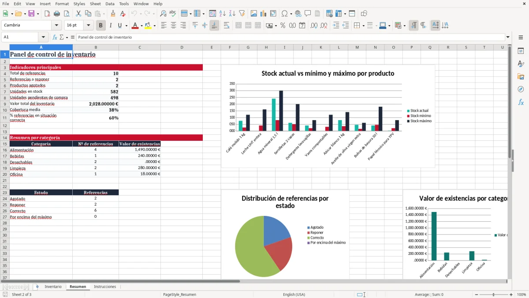The width and height of the screenshot is (529, 298).
Task: Click the Format as Date icon
Action: pos(302,26)
